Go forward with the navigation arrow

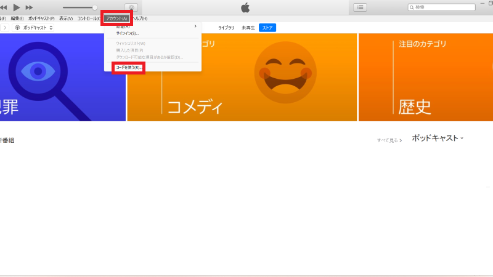[5, 28]
